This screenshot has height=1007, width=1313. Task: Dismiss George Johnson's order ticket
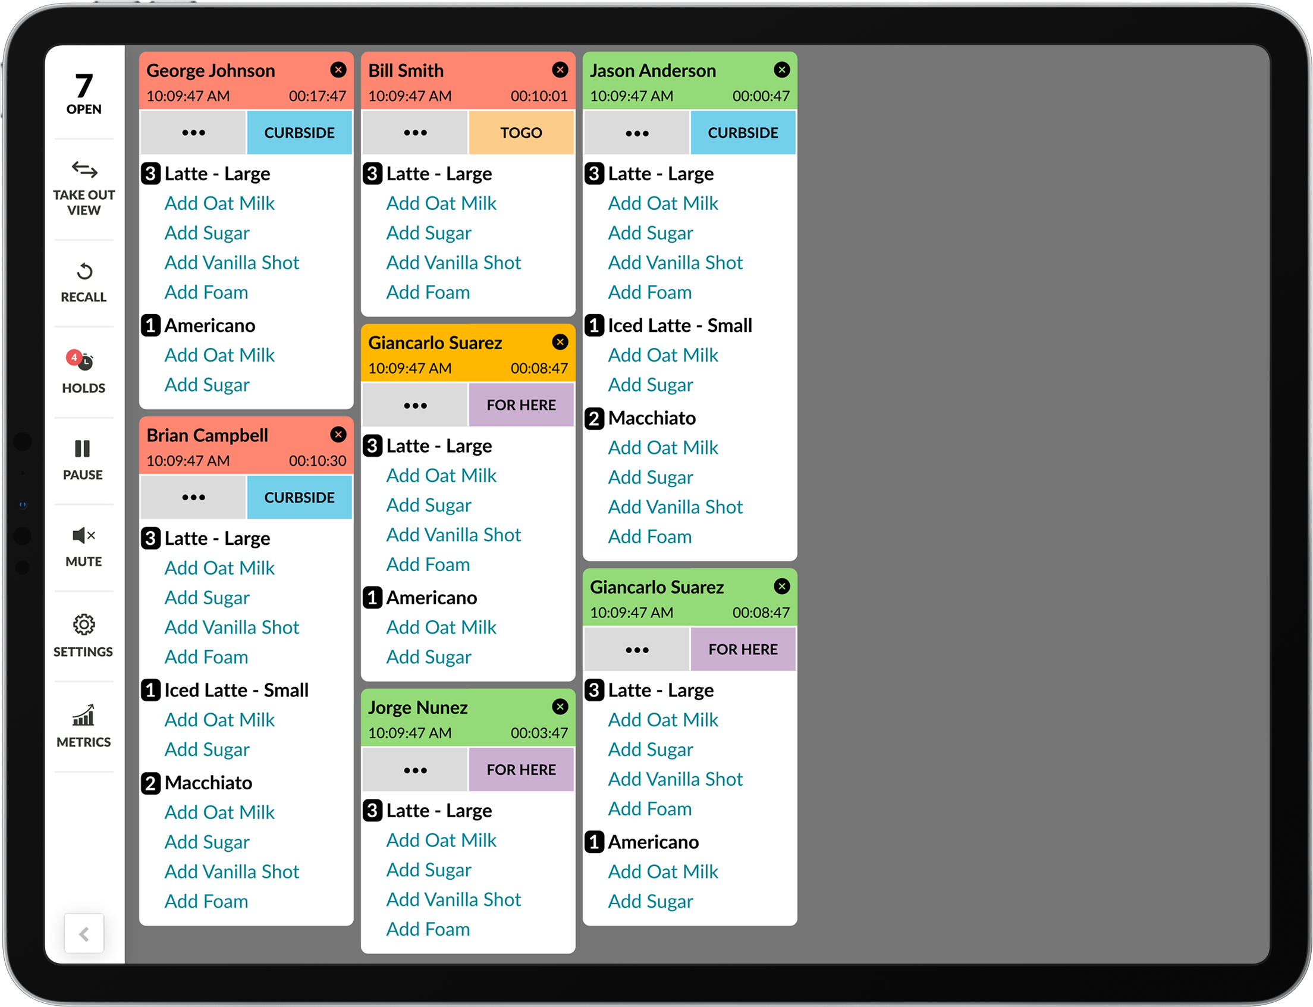pyautogui.click(x=338, y=70)
